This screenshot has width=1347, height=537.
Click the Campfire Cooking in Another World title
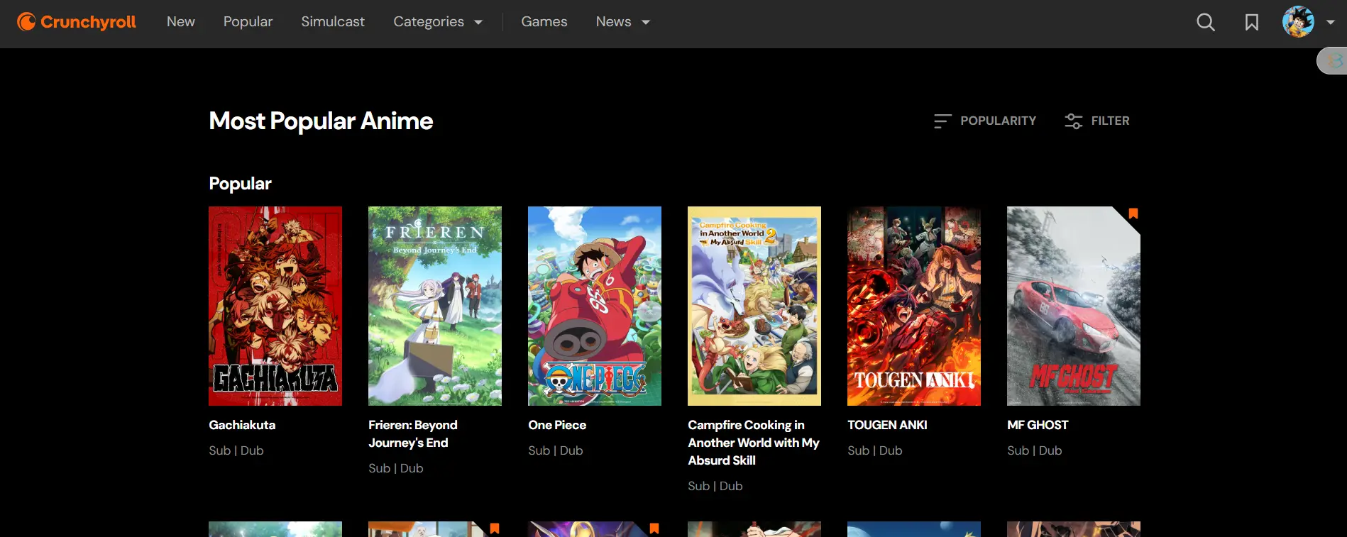click(x=754, y=443)
